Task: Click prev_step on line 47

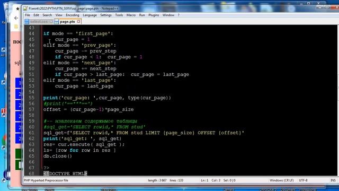Action: pos(103,51)
